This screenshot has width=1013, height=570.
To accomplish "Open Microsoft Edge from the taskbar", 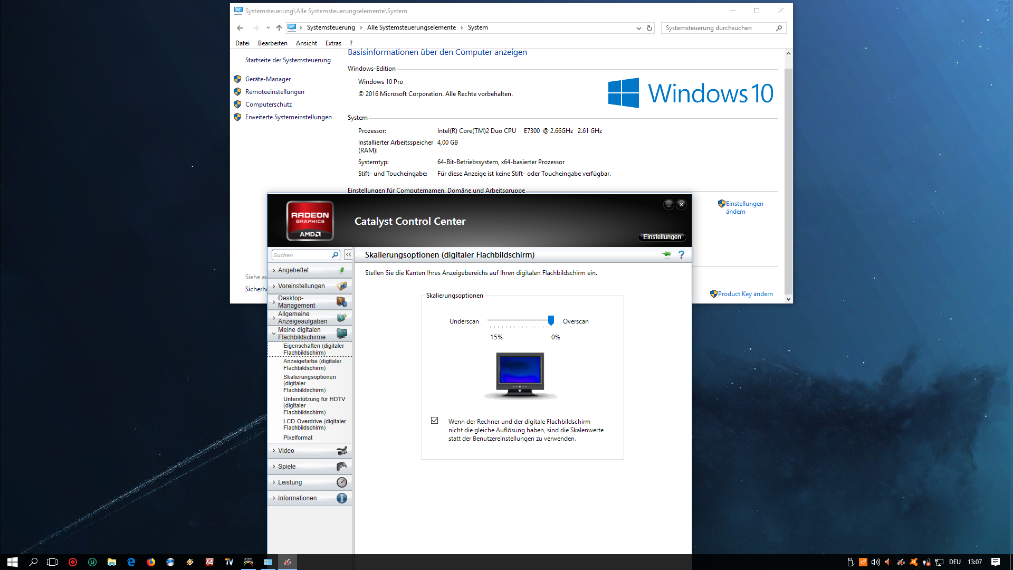I will tap(131, 562).
